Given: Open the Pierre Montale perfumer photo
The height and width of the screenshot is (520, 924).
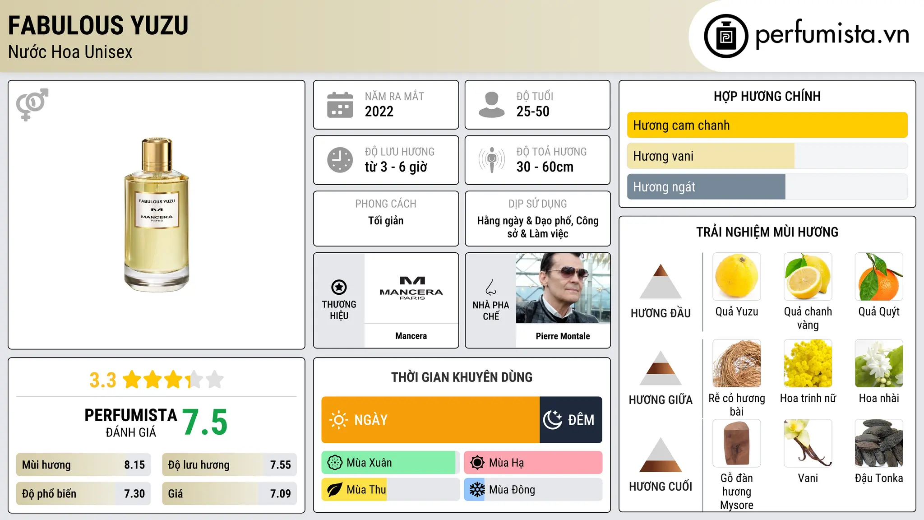Looking at the screenshot, I should [x=563, y=288].
